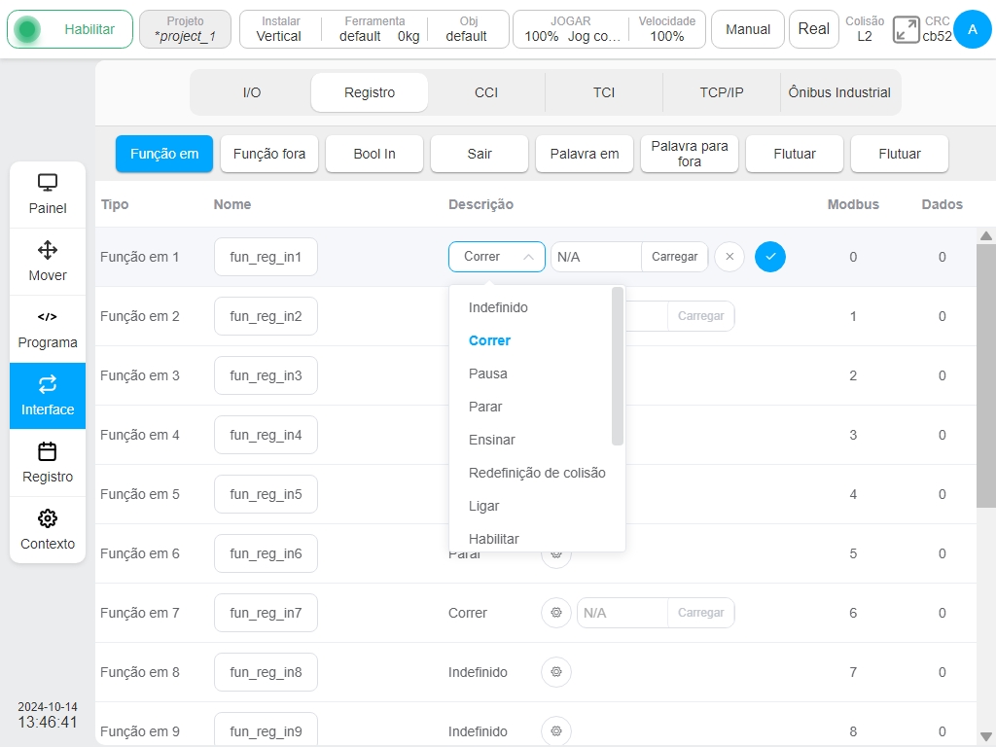Switch to the TCP/IP tab
This screenshot has width=996, height=747.
(721, 92)
